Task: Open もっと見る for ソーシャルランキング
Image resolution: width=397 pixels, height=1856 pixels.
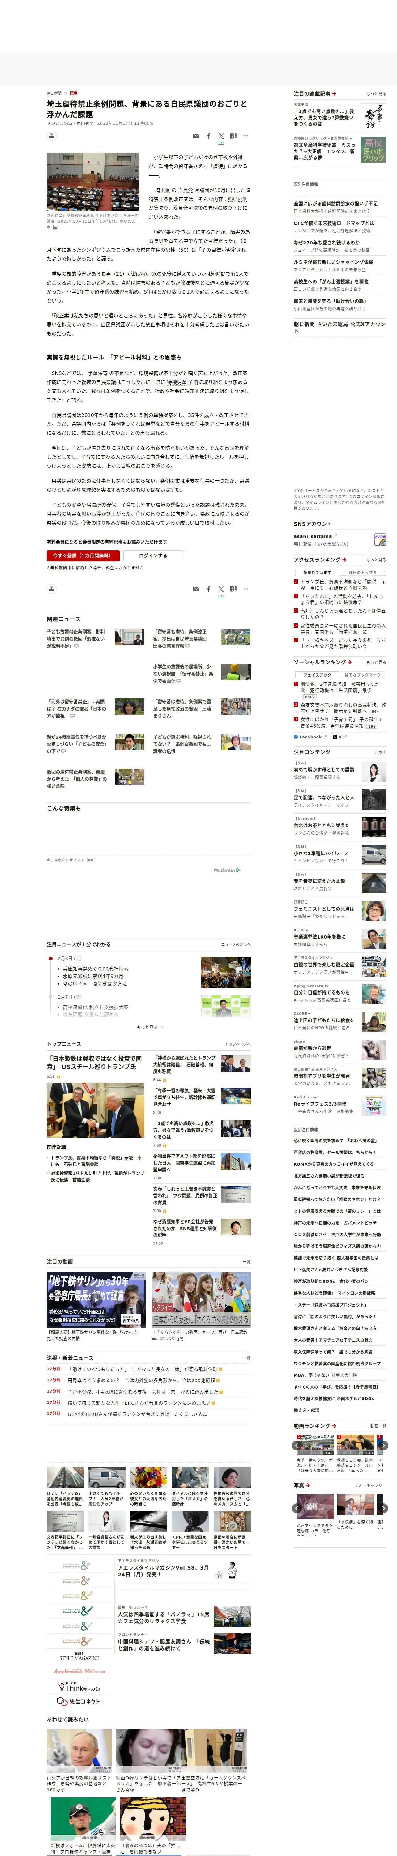Action: click(x=376, y=662)
